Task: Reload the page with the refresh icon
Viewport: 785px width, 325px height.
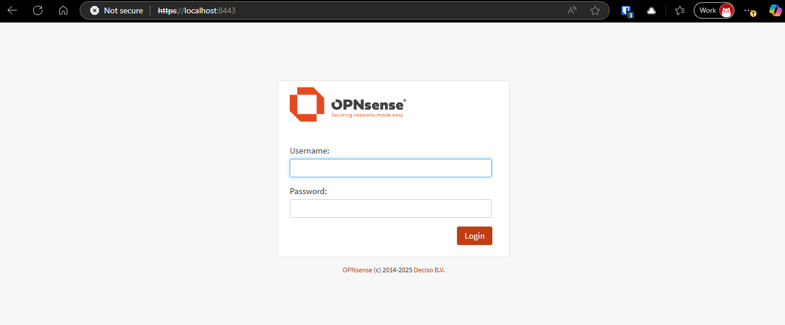Action: pyautogui.click(x=38, y=10)
